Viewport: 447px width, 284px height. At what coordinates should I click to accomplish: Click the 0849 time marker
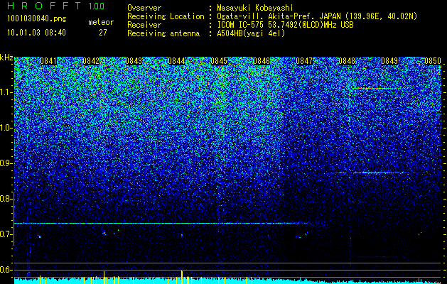pyautogui.click(x=389, y=61)
